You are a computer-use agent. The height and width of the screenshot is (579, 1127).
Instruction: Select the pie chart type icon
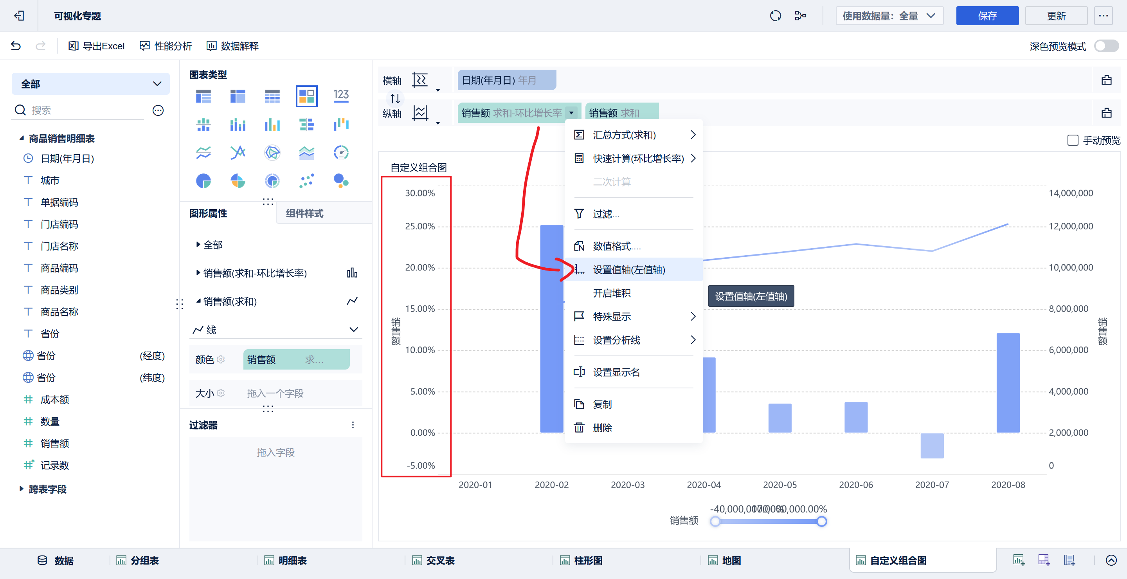coord(203,181)
